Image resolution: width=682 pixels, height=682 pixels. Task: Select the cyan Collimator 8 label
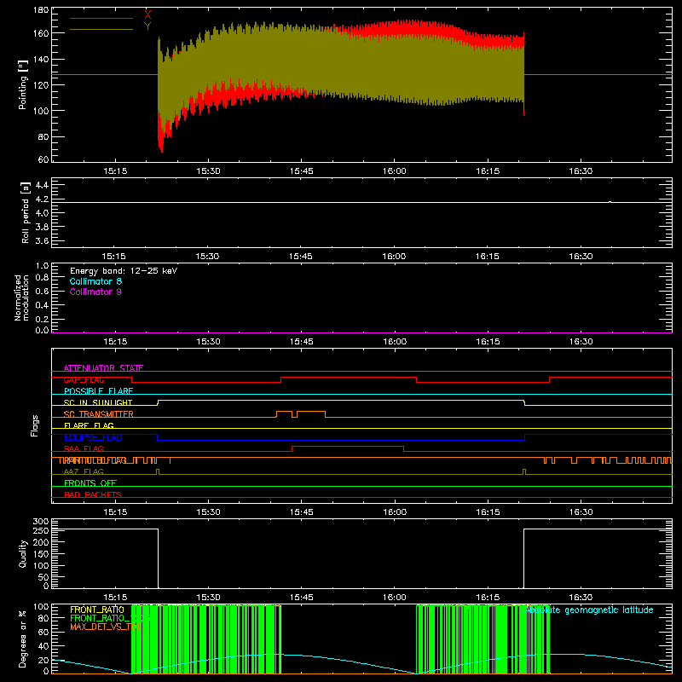95,281
